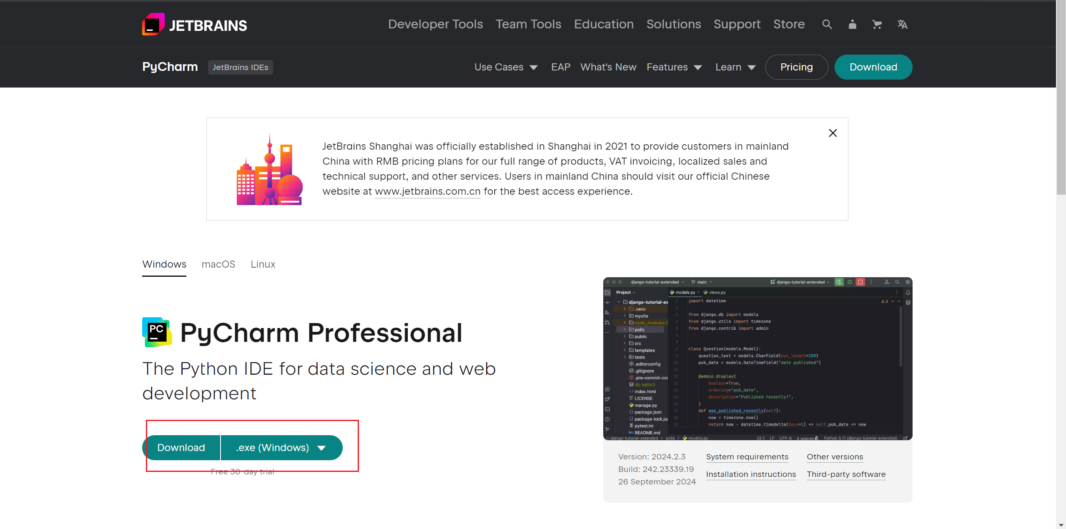Expand the Learn dropdown
The height and width of the screenshot is (529, 1066).
pyautogui.click(x=735, y=67)
